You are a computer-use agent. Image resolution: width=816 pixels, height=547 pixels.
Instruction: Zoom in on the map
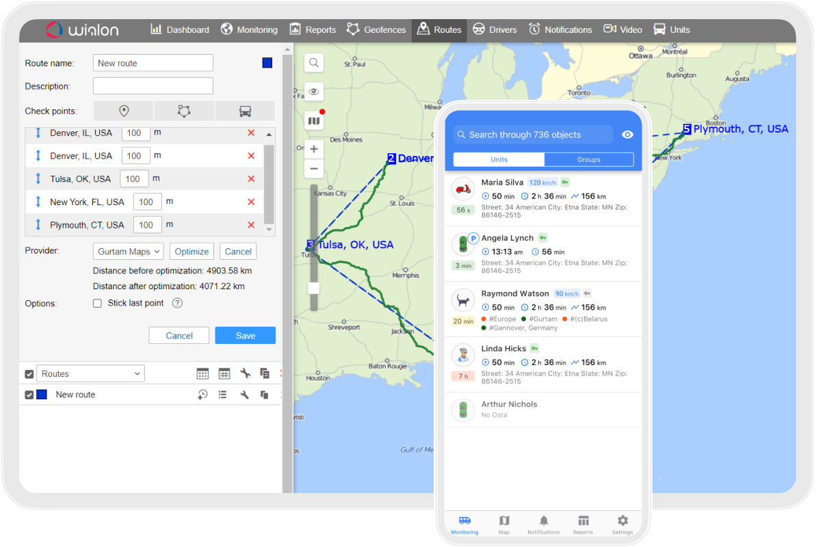(314, 149)
